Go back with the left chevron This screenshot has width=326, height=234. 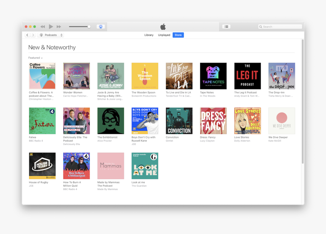(27, 35)
